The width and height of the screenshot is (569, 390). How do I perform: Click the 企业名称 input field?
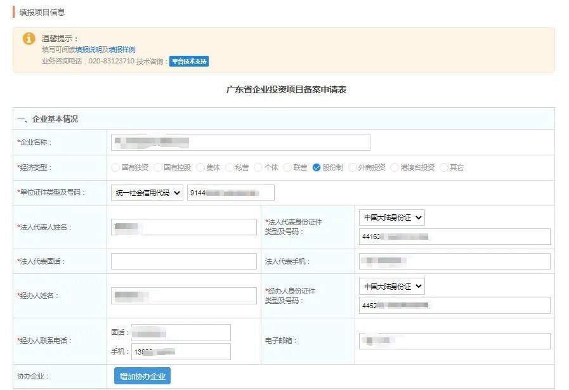240,142
